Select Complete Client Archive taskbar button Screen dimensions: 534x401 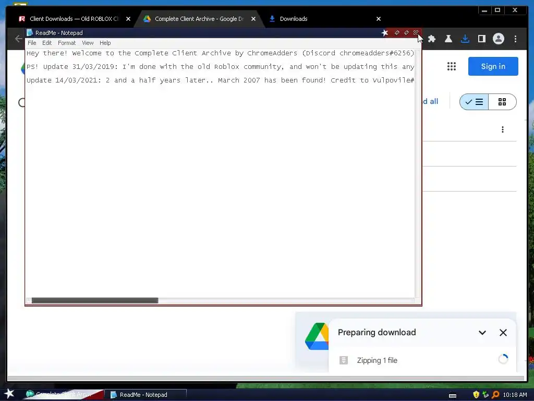click(63, 395)
